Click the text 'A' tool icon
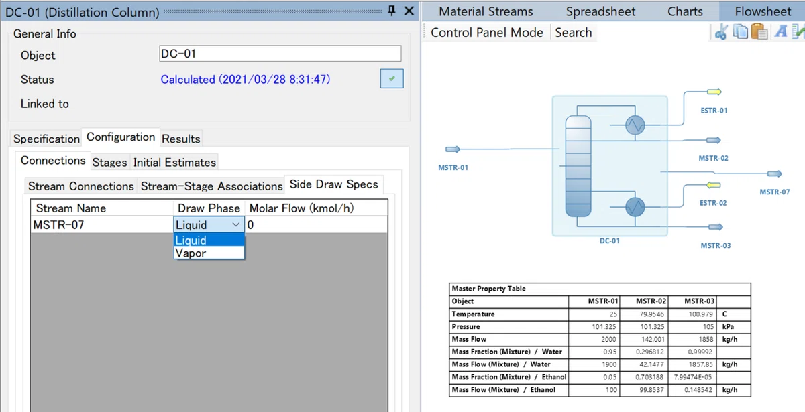Image resolution: width=805 pixels, height=412 pixels. 781,31
